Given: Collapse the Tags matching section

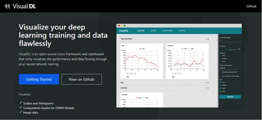Looking at the screenshot, I should [x=206, y=39].
